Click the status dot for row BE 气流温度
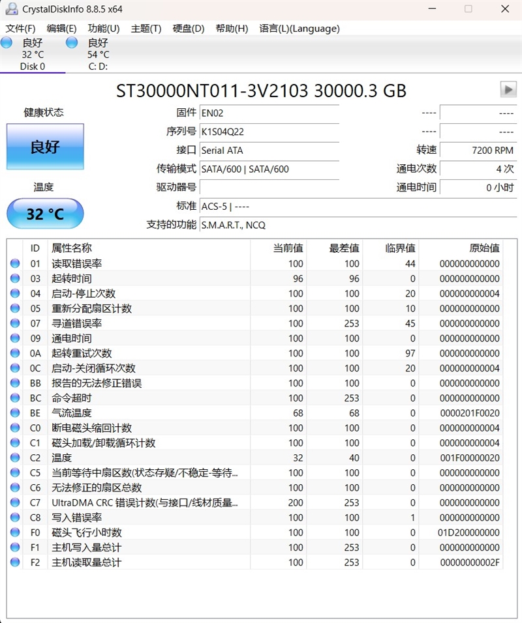522x623 pixels. pos(15,413)
